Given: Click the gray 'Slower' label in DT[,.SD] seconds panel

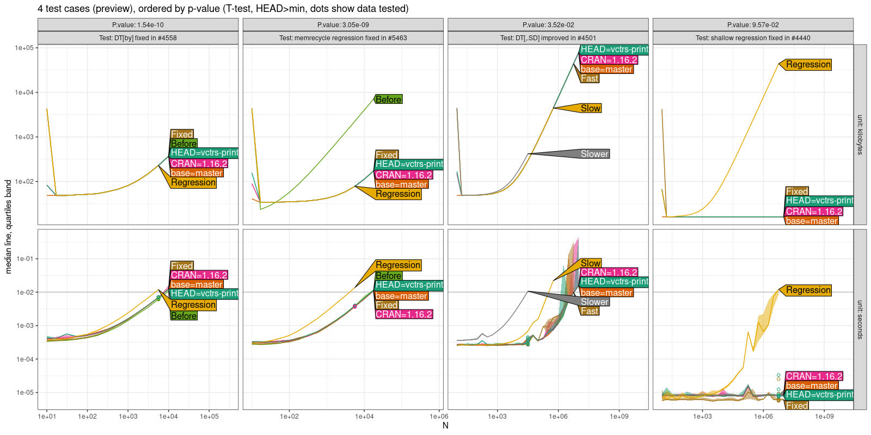Looking at the screenshot, I should point(594,302).
